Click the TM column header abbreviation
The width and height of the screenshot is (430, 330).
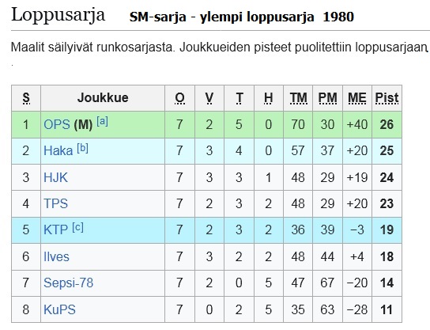pyautogui.click(x=299, y=98)
